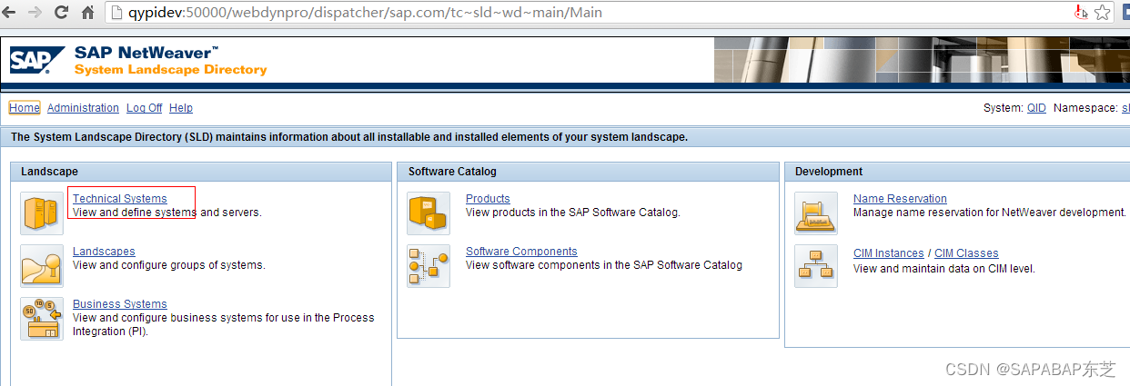Image resolution: width=1130 pixels, height=386 pixels.
Task: Open the Landscapes map icon
Action: click(x=42, y=266)
